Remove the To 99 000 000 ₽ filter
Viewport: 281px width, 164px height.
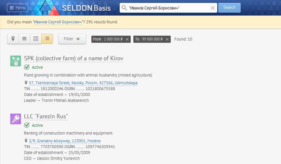click(167, 39)
